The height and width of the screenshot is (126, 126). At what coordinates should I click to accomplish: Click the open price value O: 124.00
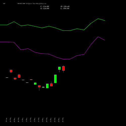[45, 9]
